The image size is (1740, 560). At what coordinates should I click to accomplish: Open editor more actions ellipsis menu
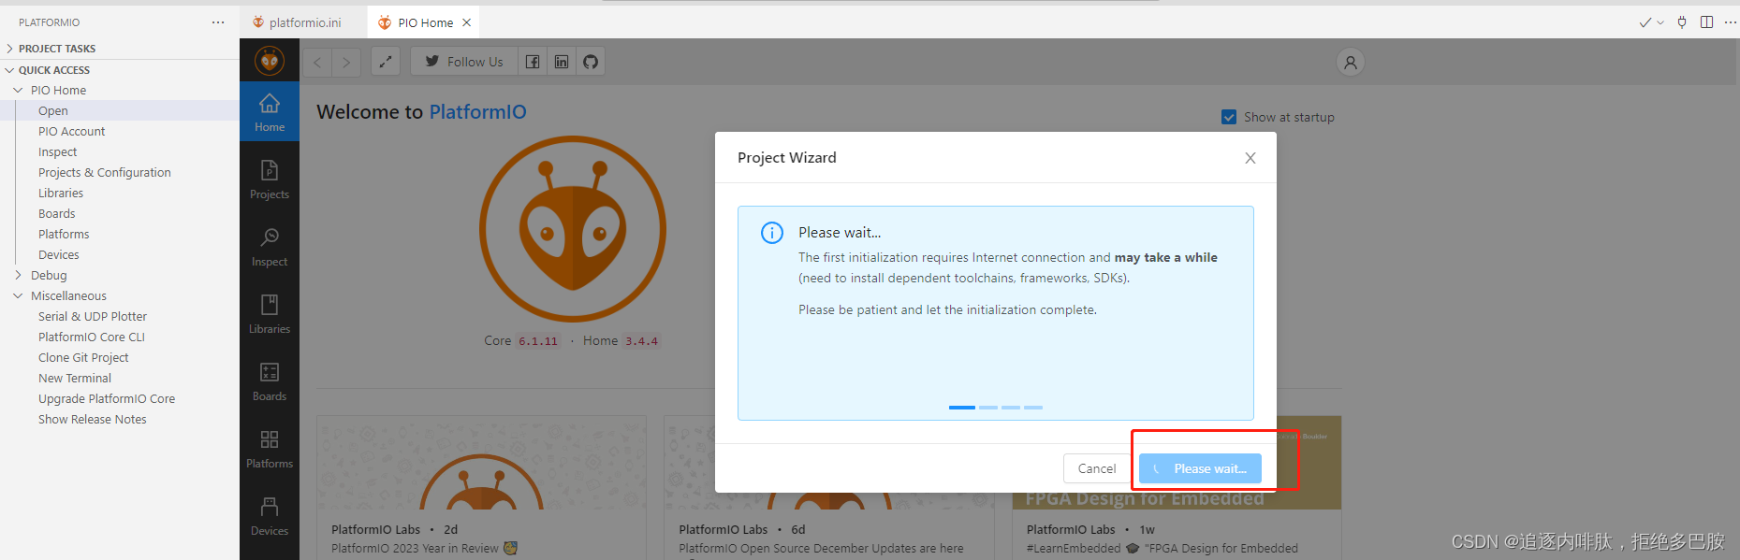click(x=1730, y=22)
